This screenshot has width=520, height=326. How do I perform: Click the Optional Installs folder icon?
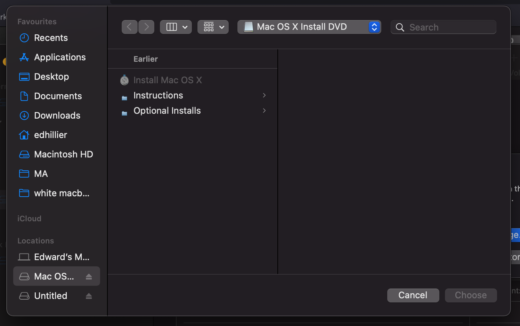[x=124, y=113]
